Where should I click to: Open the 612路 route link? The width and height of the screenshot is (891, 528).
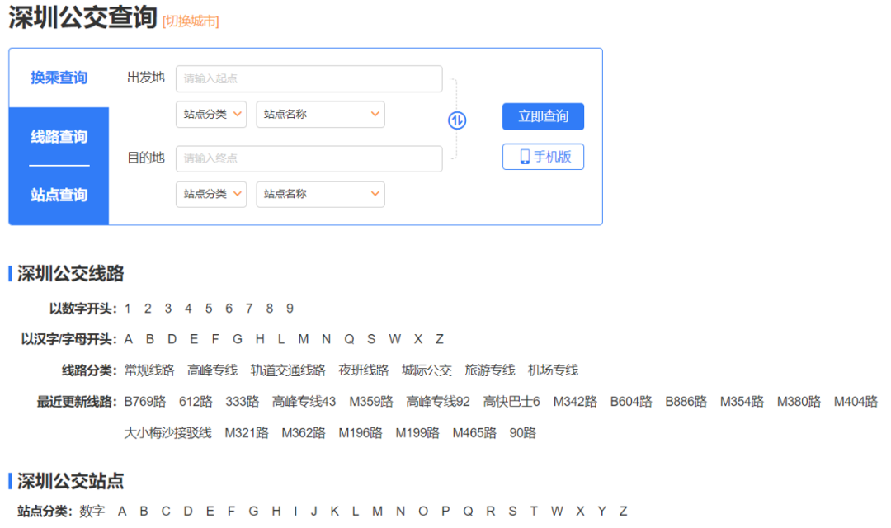[x=196, y=402]
